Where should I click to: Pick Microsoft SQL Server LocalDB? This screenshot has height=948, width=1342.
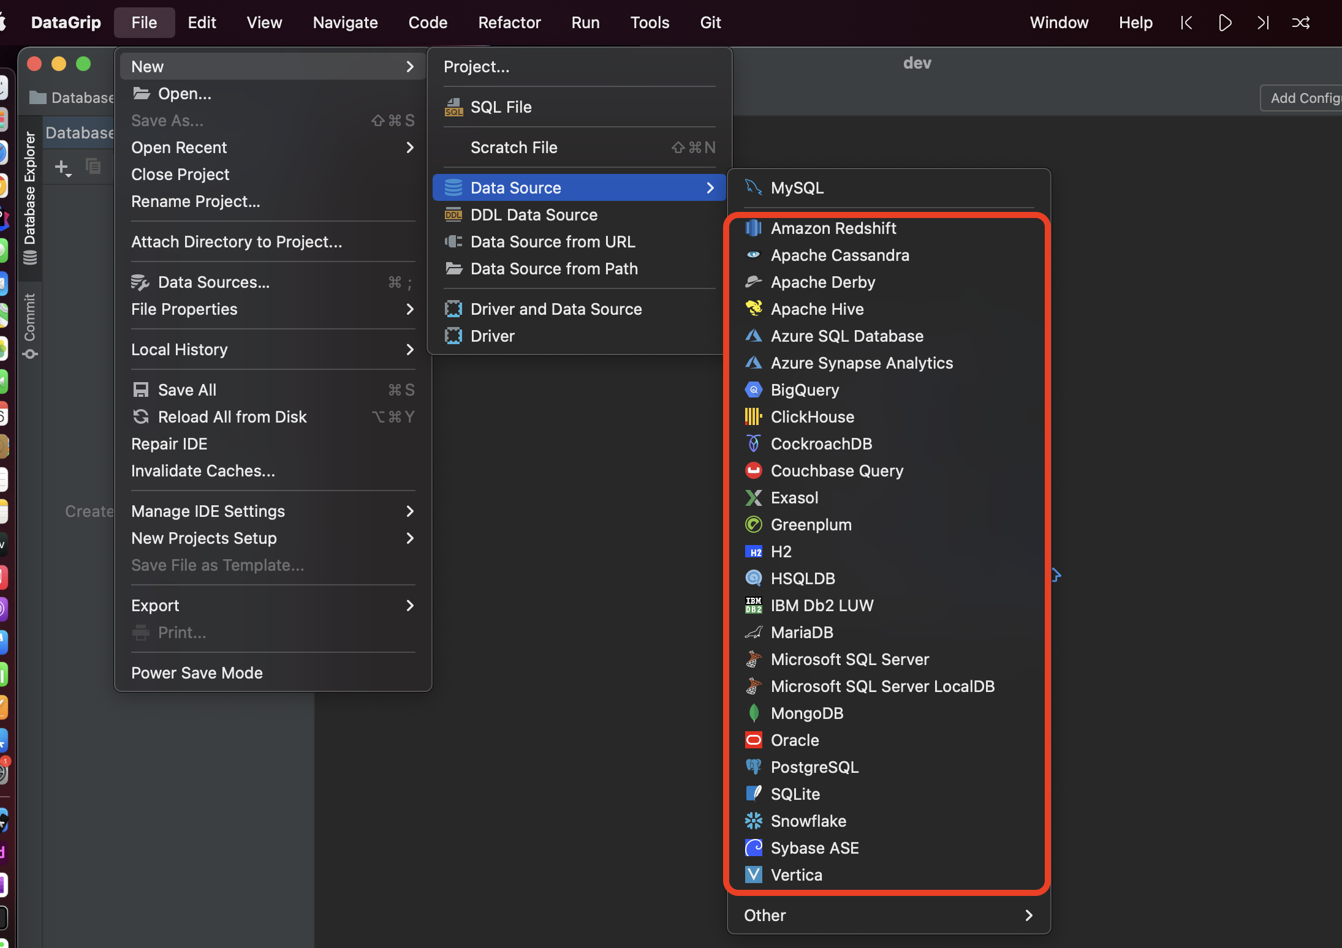(x=889, y=687)
